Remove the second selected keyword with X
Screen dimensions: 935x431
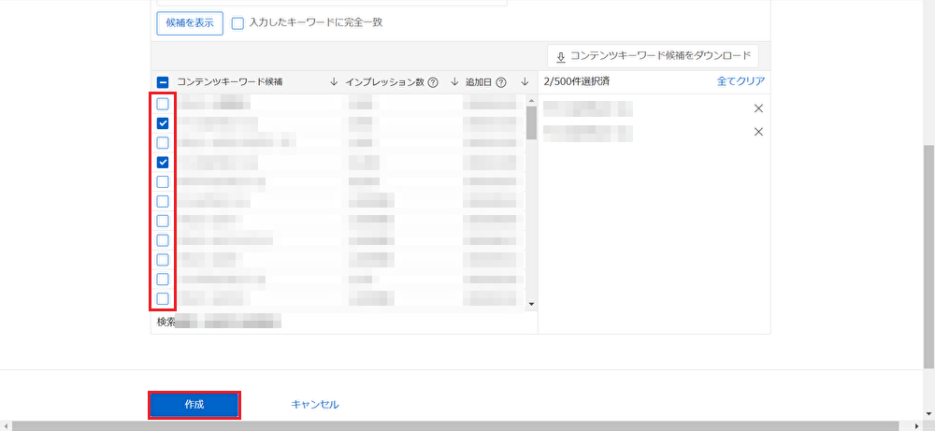tap(758, 132)
